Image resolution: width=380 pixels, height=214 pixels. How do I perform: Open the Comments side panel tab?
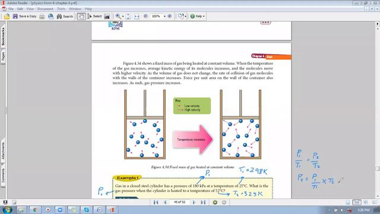3,175
